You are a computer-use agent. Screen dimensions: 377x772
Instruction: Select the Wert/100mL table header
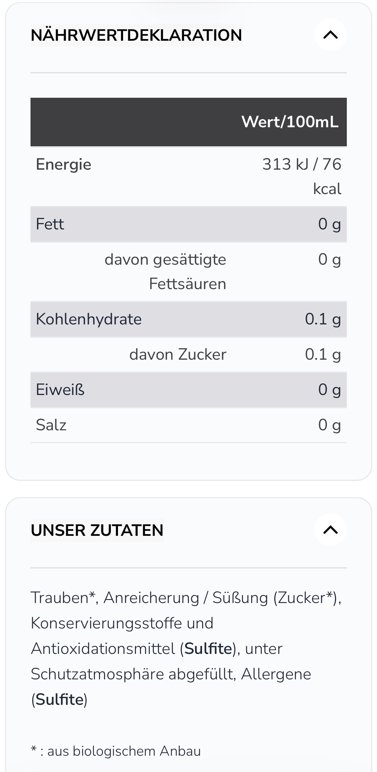[290, 122]
